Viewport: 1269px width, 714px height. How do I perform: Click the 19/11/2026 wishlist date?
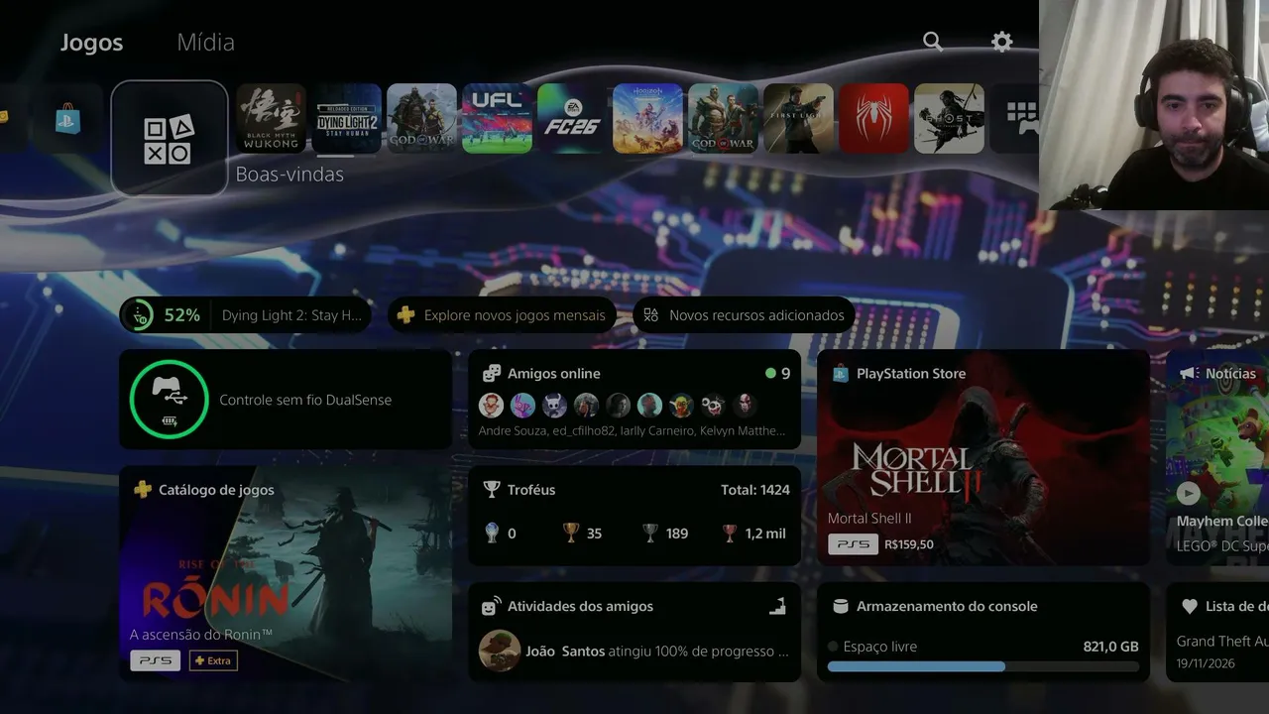[1206, 663]
